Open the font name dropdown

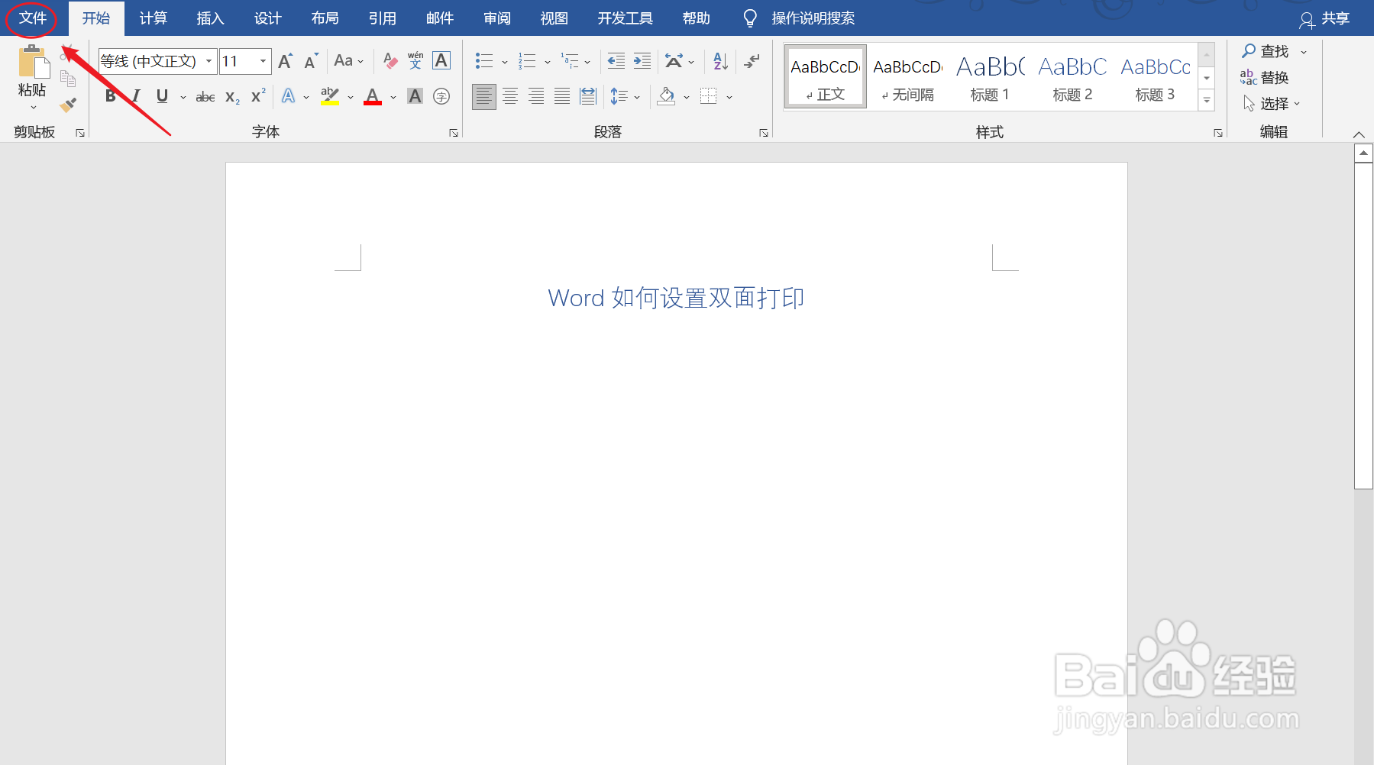(x=209, y=60)
